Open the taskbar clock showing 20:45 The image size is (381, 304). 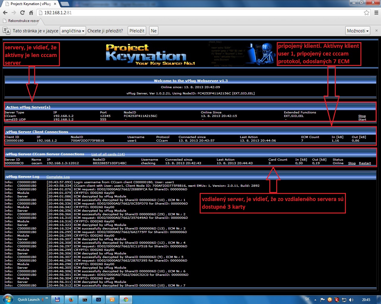[x=366, y=300]
